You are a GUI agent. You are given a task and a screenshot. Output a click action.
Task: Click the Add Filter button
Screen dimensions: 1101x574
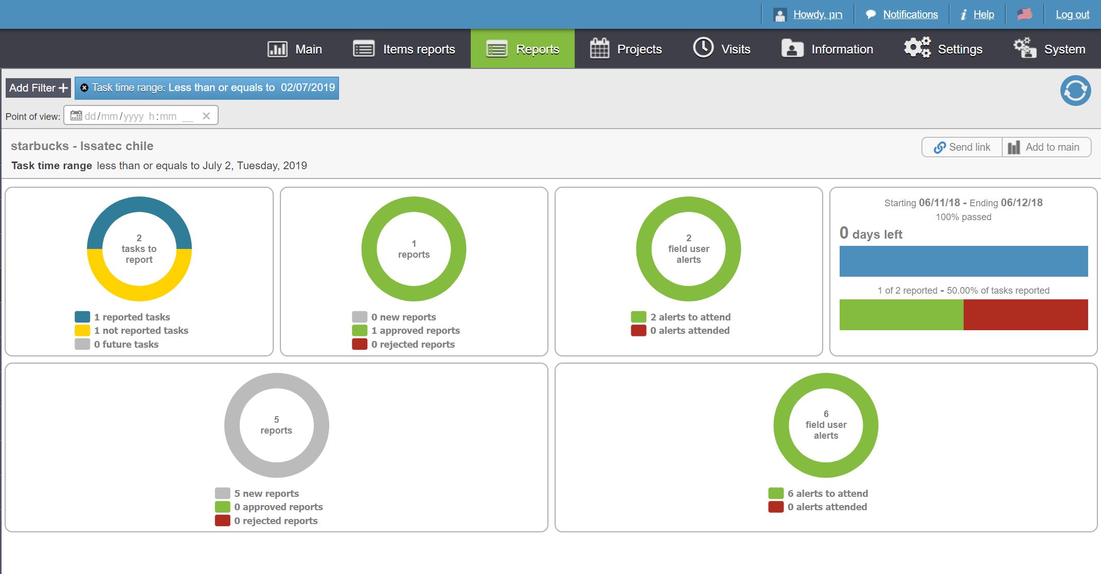pyautogui.click(x=39, y=88)
